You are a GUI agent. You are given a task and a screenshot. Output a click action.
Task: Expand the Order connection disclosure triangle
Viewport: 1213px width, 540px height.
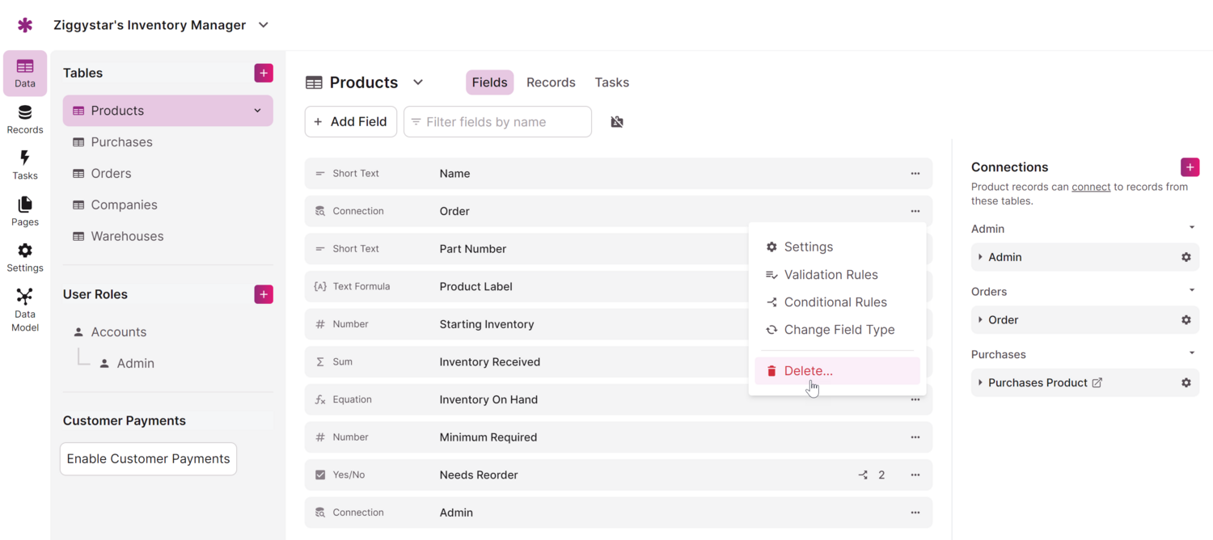(x=980, y=320)
